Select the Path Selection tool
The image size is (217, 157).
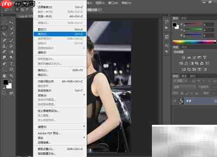(4, 70)
